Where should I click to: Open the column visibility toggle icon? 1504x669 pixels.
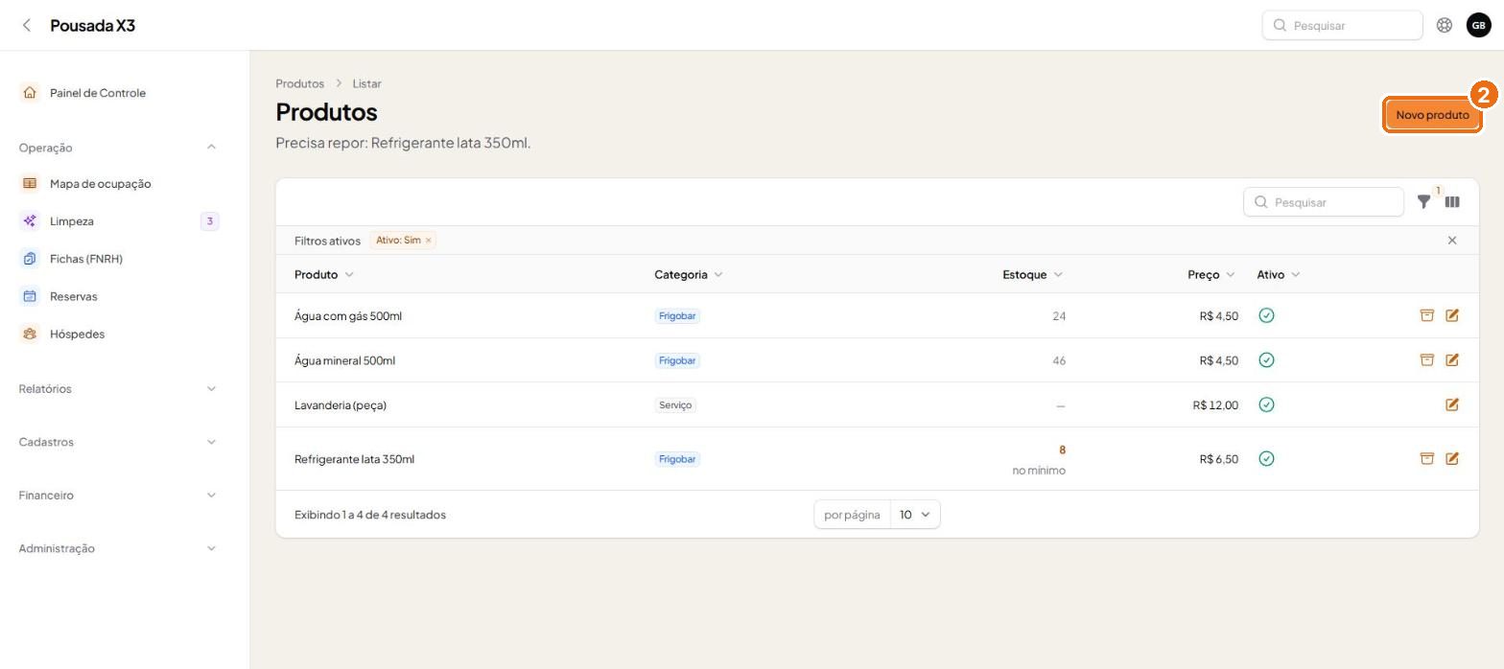[x=1452, y=202]
